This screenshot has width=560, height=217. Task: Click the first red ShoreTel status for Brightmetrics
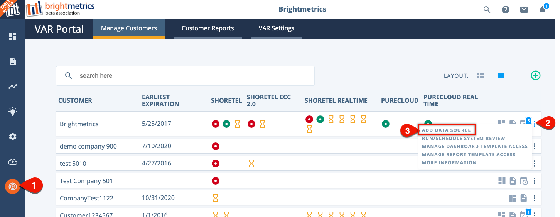point(216,124)
